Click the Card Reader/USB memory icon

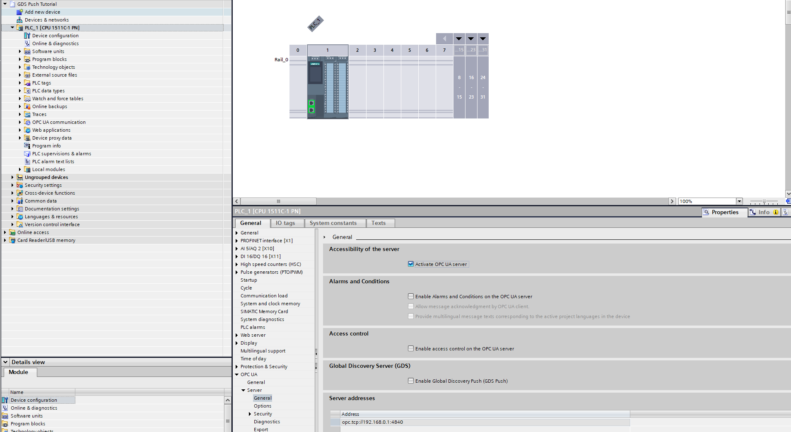tap(12, 240)
